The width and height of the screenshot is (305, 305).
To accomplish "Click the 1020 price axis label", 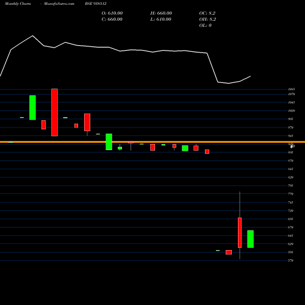I will click(x=292, y=111).
